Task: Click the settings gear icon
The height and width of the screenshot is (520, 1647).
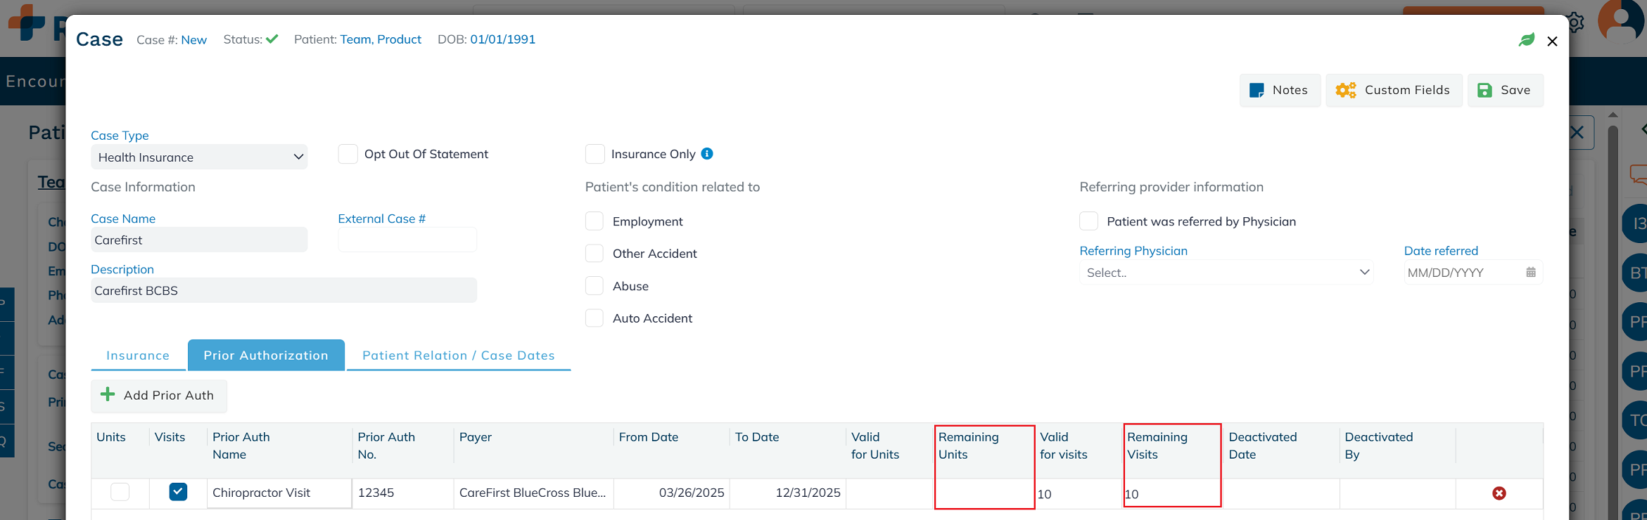Action: point(1576,22)
